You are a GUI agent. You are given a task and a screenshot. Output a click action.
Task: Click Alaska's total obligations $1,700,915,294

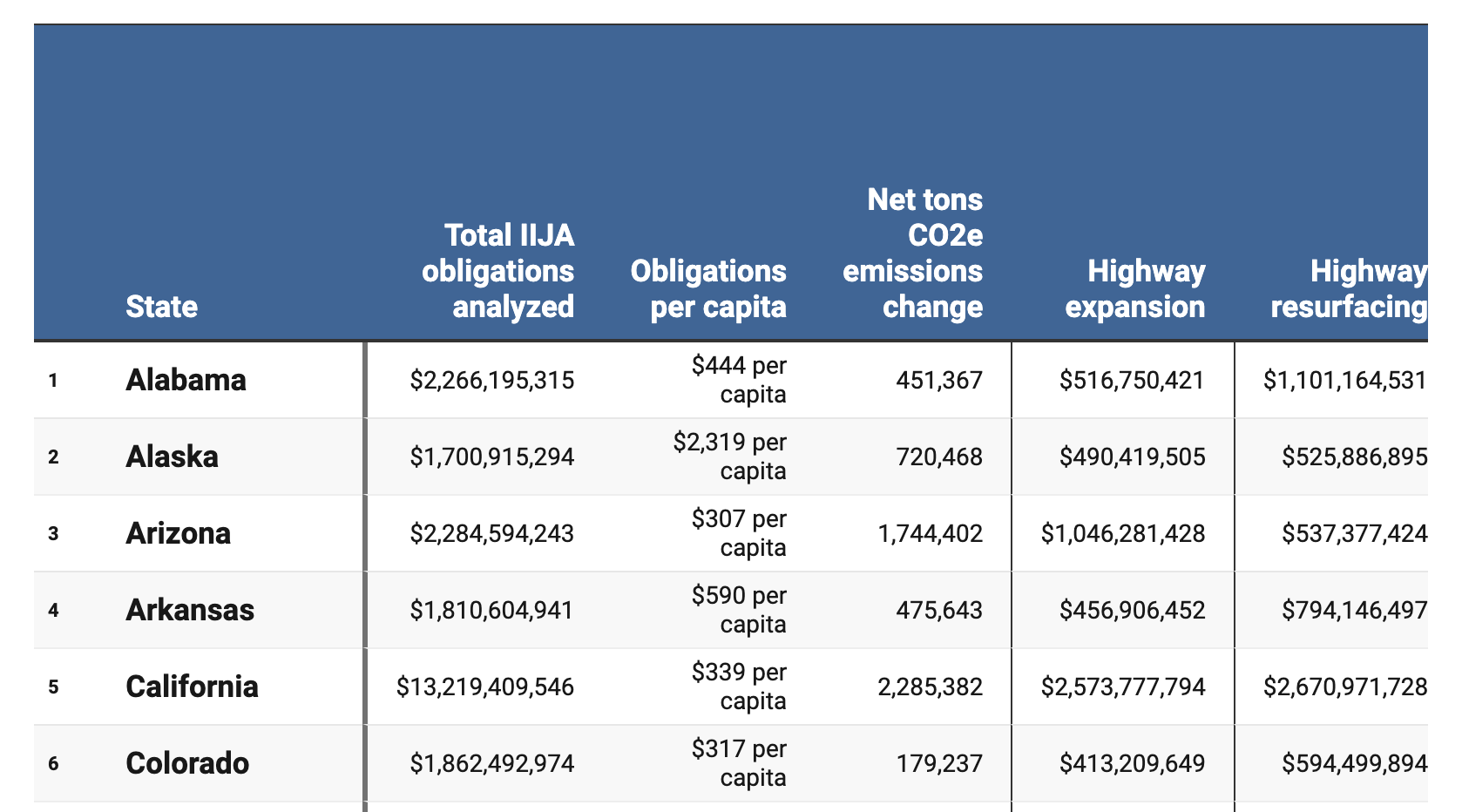tap(492, 457)
